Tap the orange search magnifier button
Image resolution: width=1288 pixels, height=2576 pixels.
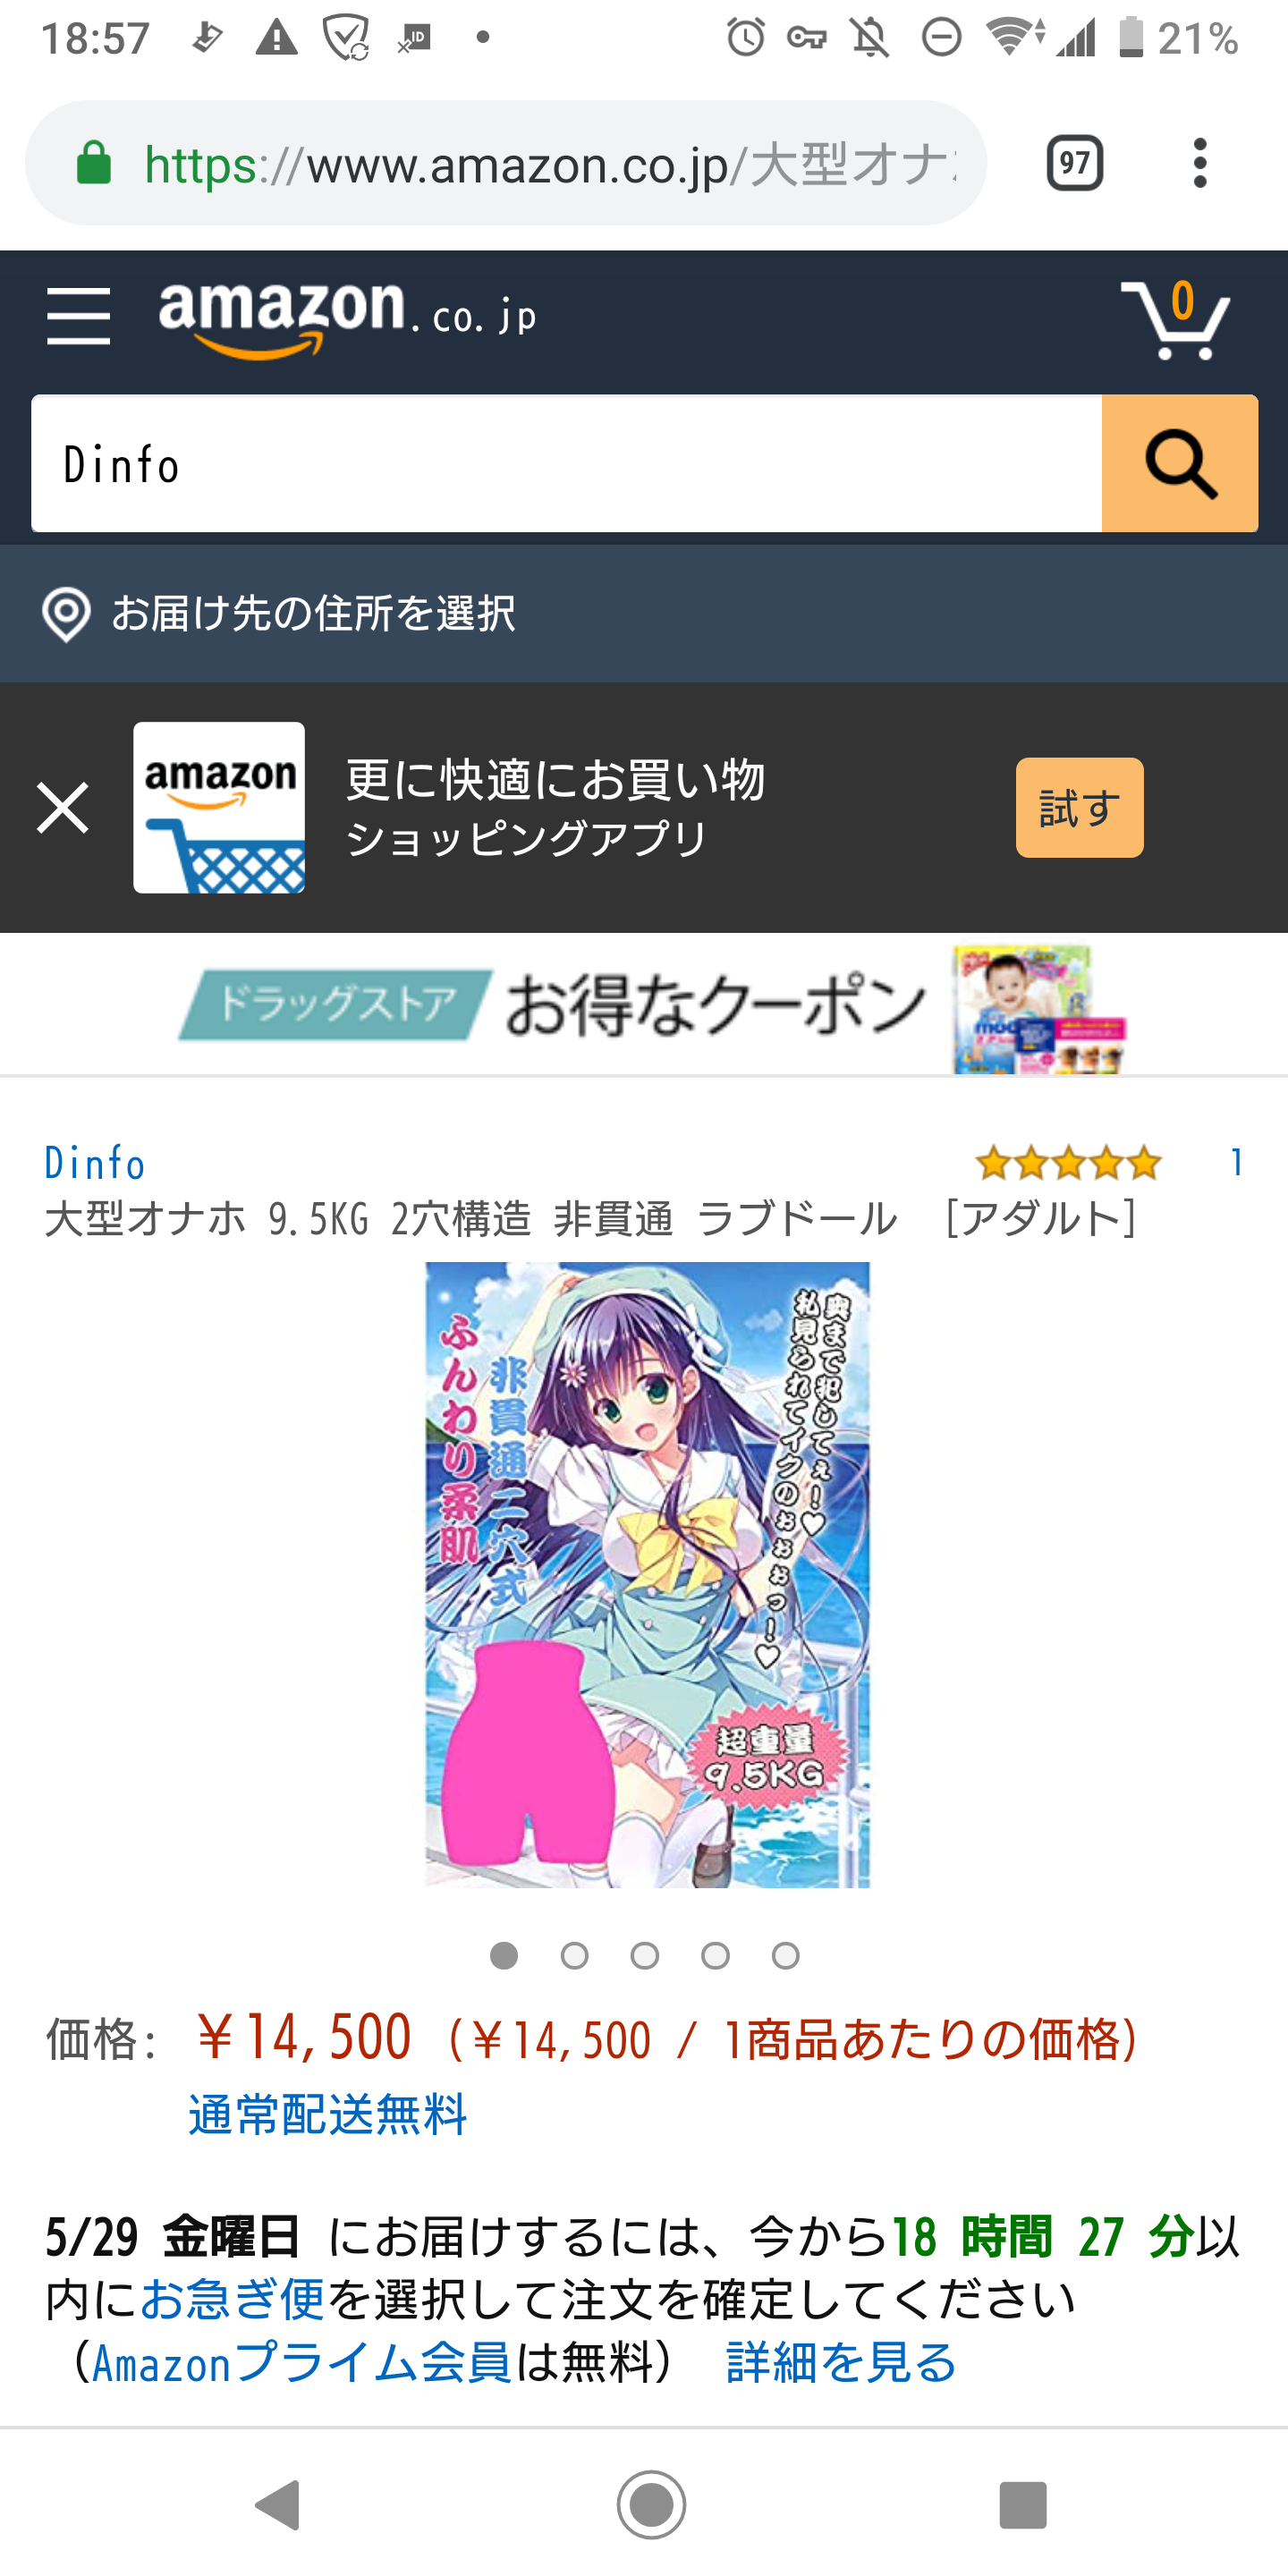pyautogui.click(x=1179, y=463)
